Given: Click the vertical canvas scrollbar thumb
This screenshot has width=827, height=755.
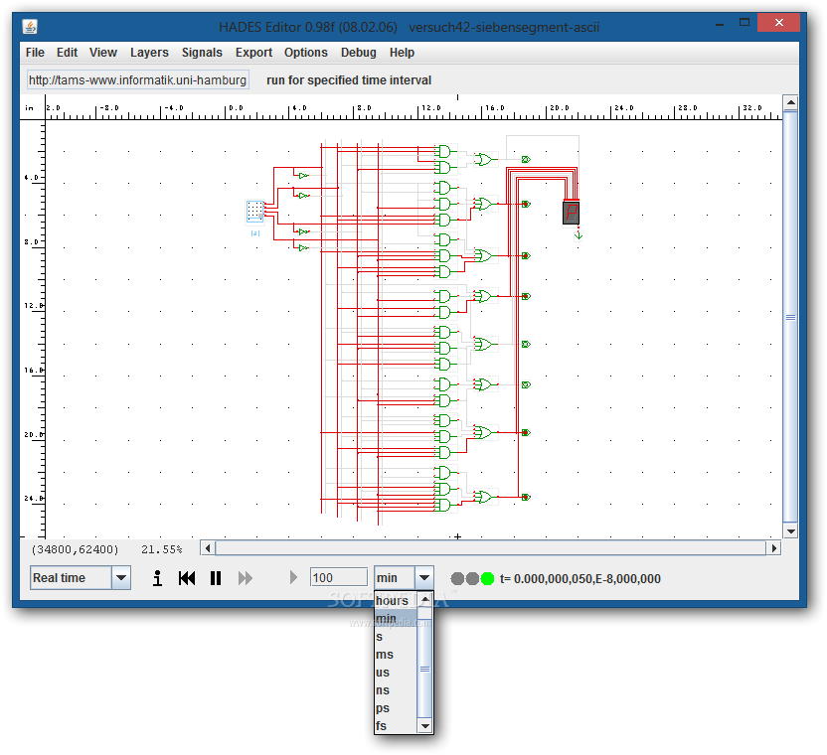Looking at the screenshot, I should click(x=790, y=317).
